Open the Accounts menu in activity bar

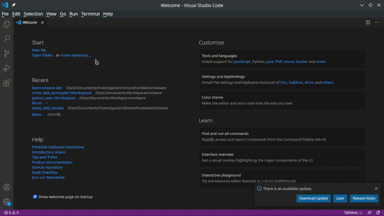click(7, 187)
